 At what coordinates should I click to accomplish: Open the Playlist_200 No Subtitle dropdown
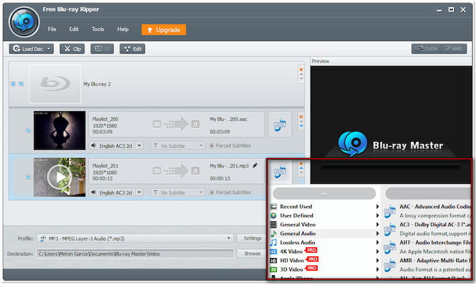(x=201, y=146)
